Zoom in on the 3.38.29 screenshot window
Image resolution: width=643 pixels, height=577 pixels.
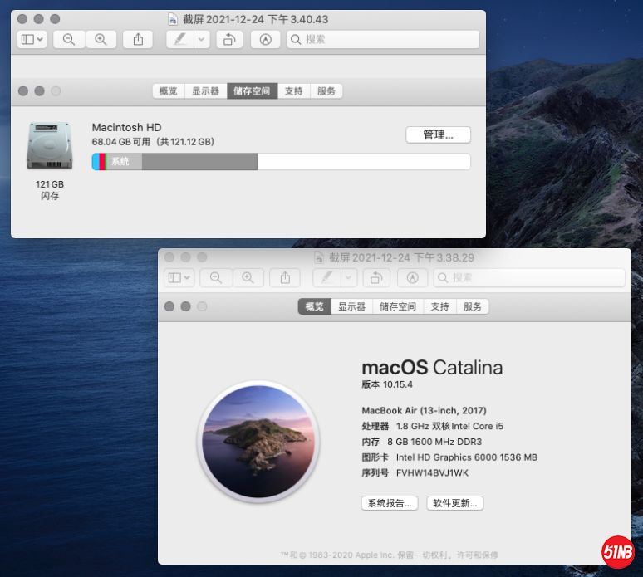[x=248, y=278]
